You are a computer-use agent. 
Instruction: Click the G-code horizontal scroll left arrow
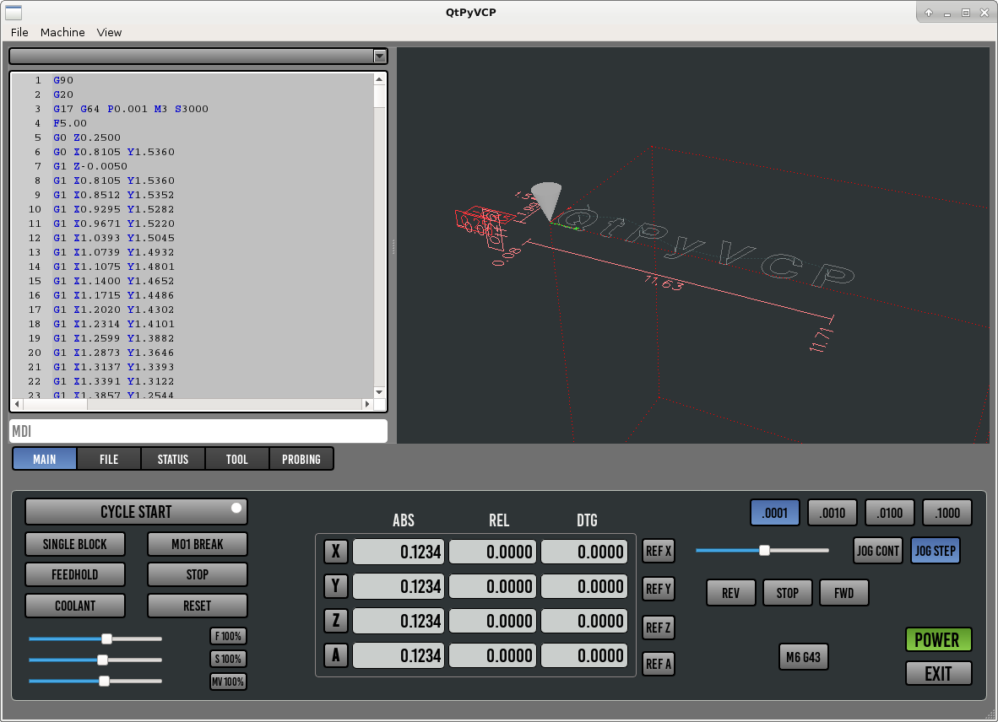point(17,404)
